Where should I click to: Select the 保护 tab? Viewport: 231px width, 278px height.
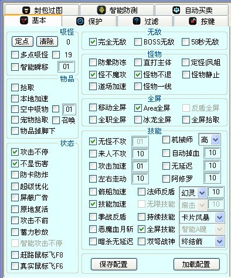click(89, 21)
